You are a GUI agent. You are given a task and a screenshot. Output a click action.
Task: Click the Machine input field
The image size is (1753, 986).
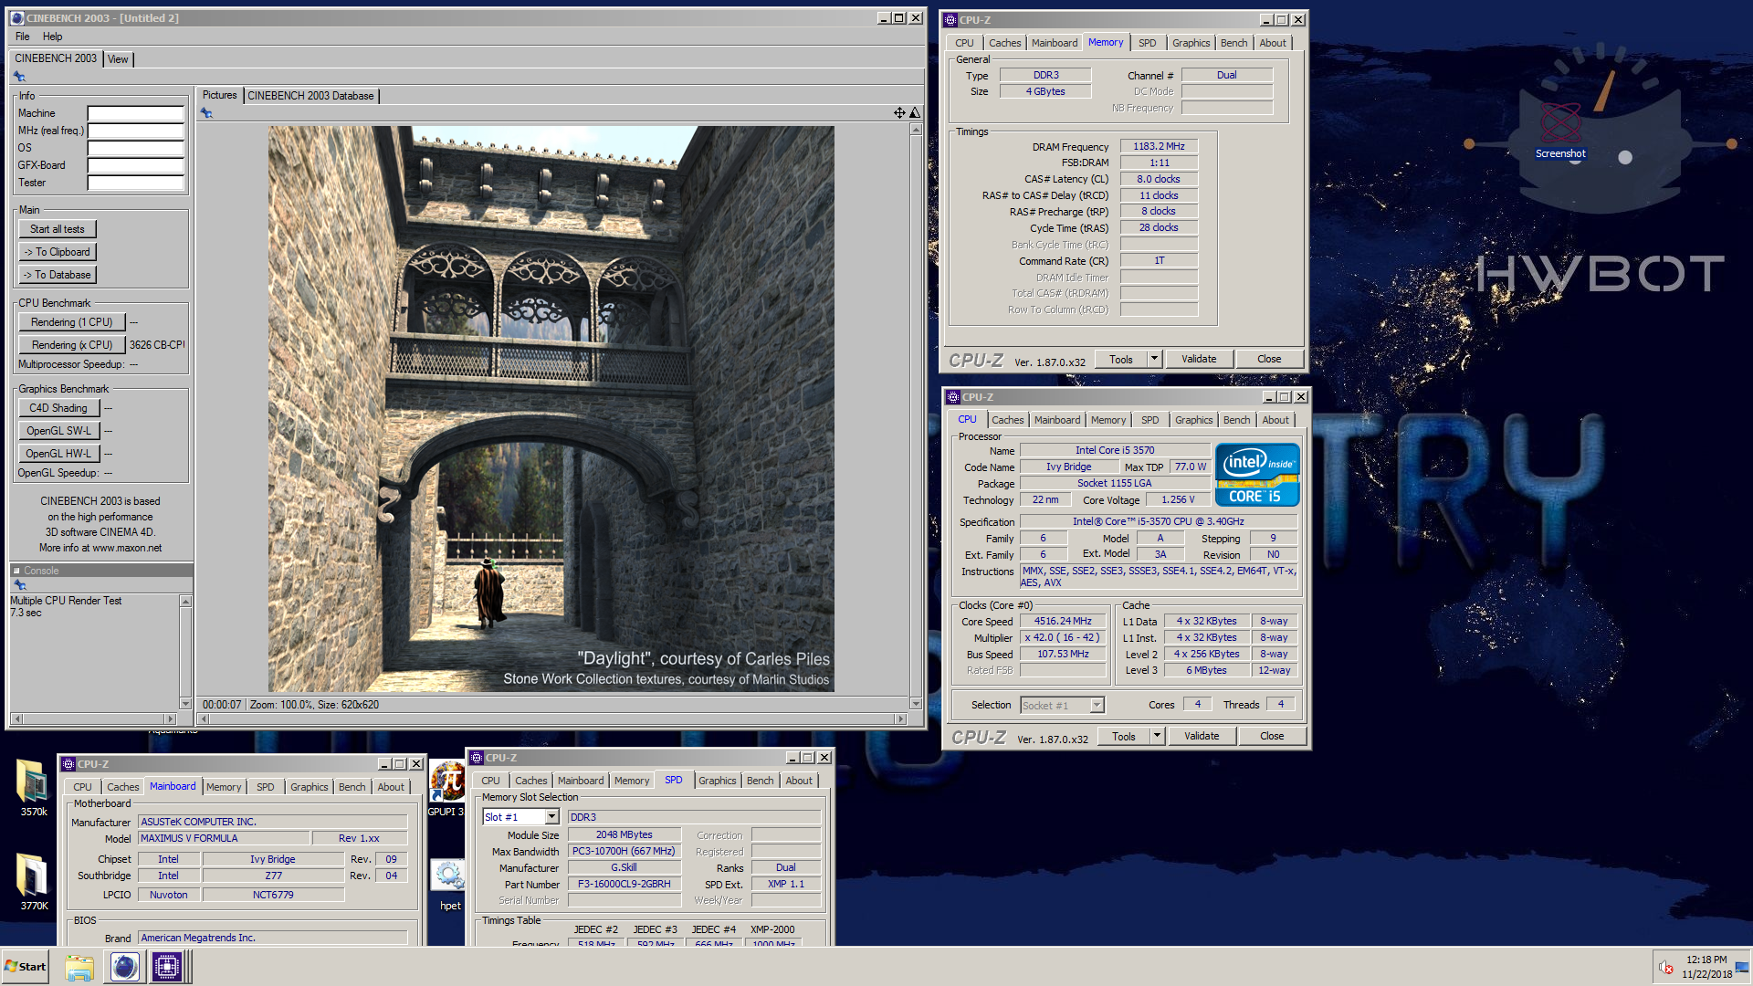135,113
